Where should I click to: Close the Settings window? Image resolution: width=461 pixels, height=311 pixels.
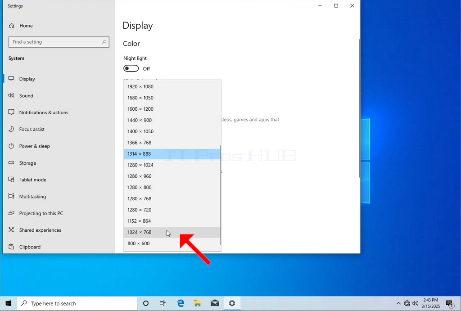[352, 6]
